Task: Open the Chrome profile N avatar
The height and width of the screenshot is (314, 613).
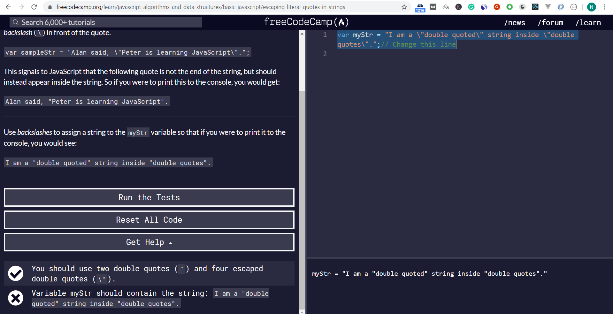Action: [x=591, y=7]
